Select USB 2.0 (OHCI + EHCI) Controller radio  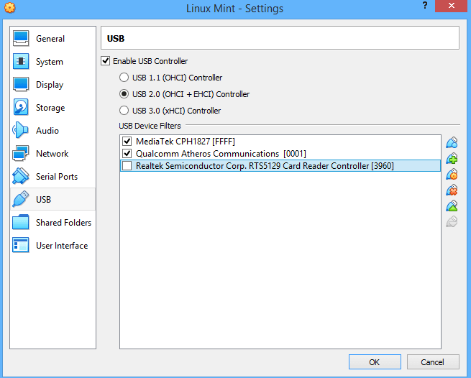coord(124,94)
